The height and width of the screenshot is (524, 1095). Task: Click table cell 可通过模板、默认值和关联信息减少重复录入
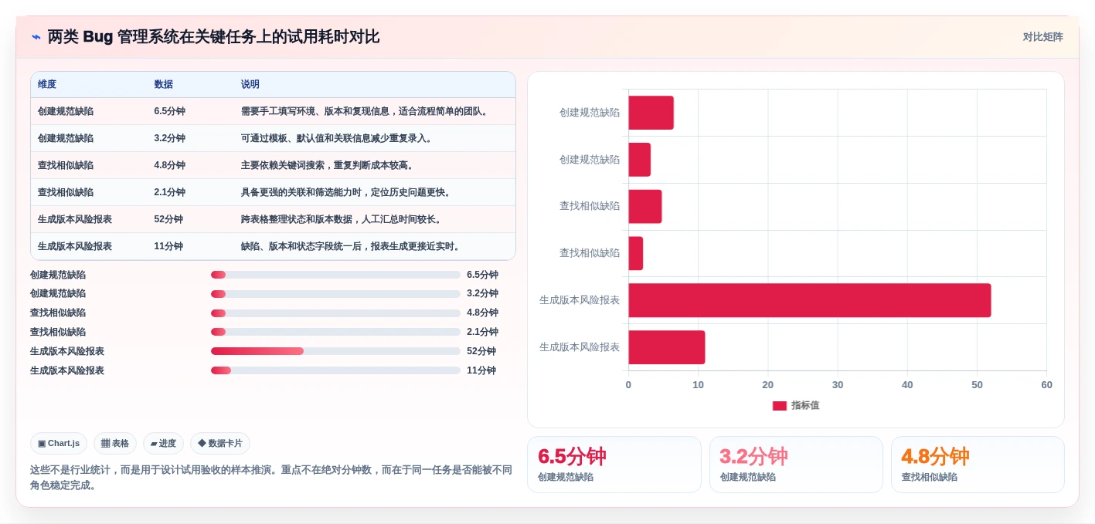(337, 138)
